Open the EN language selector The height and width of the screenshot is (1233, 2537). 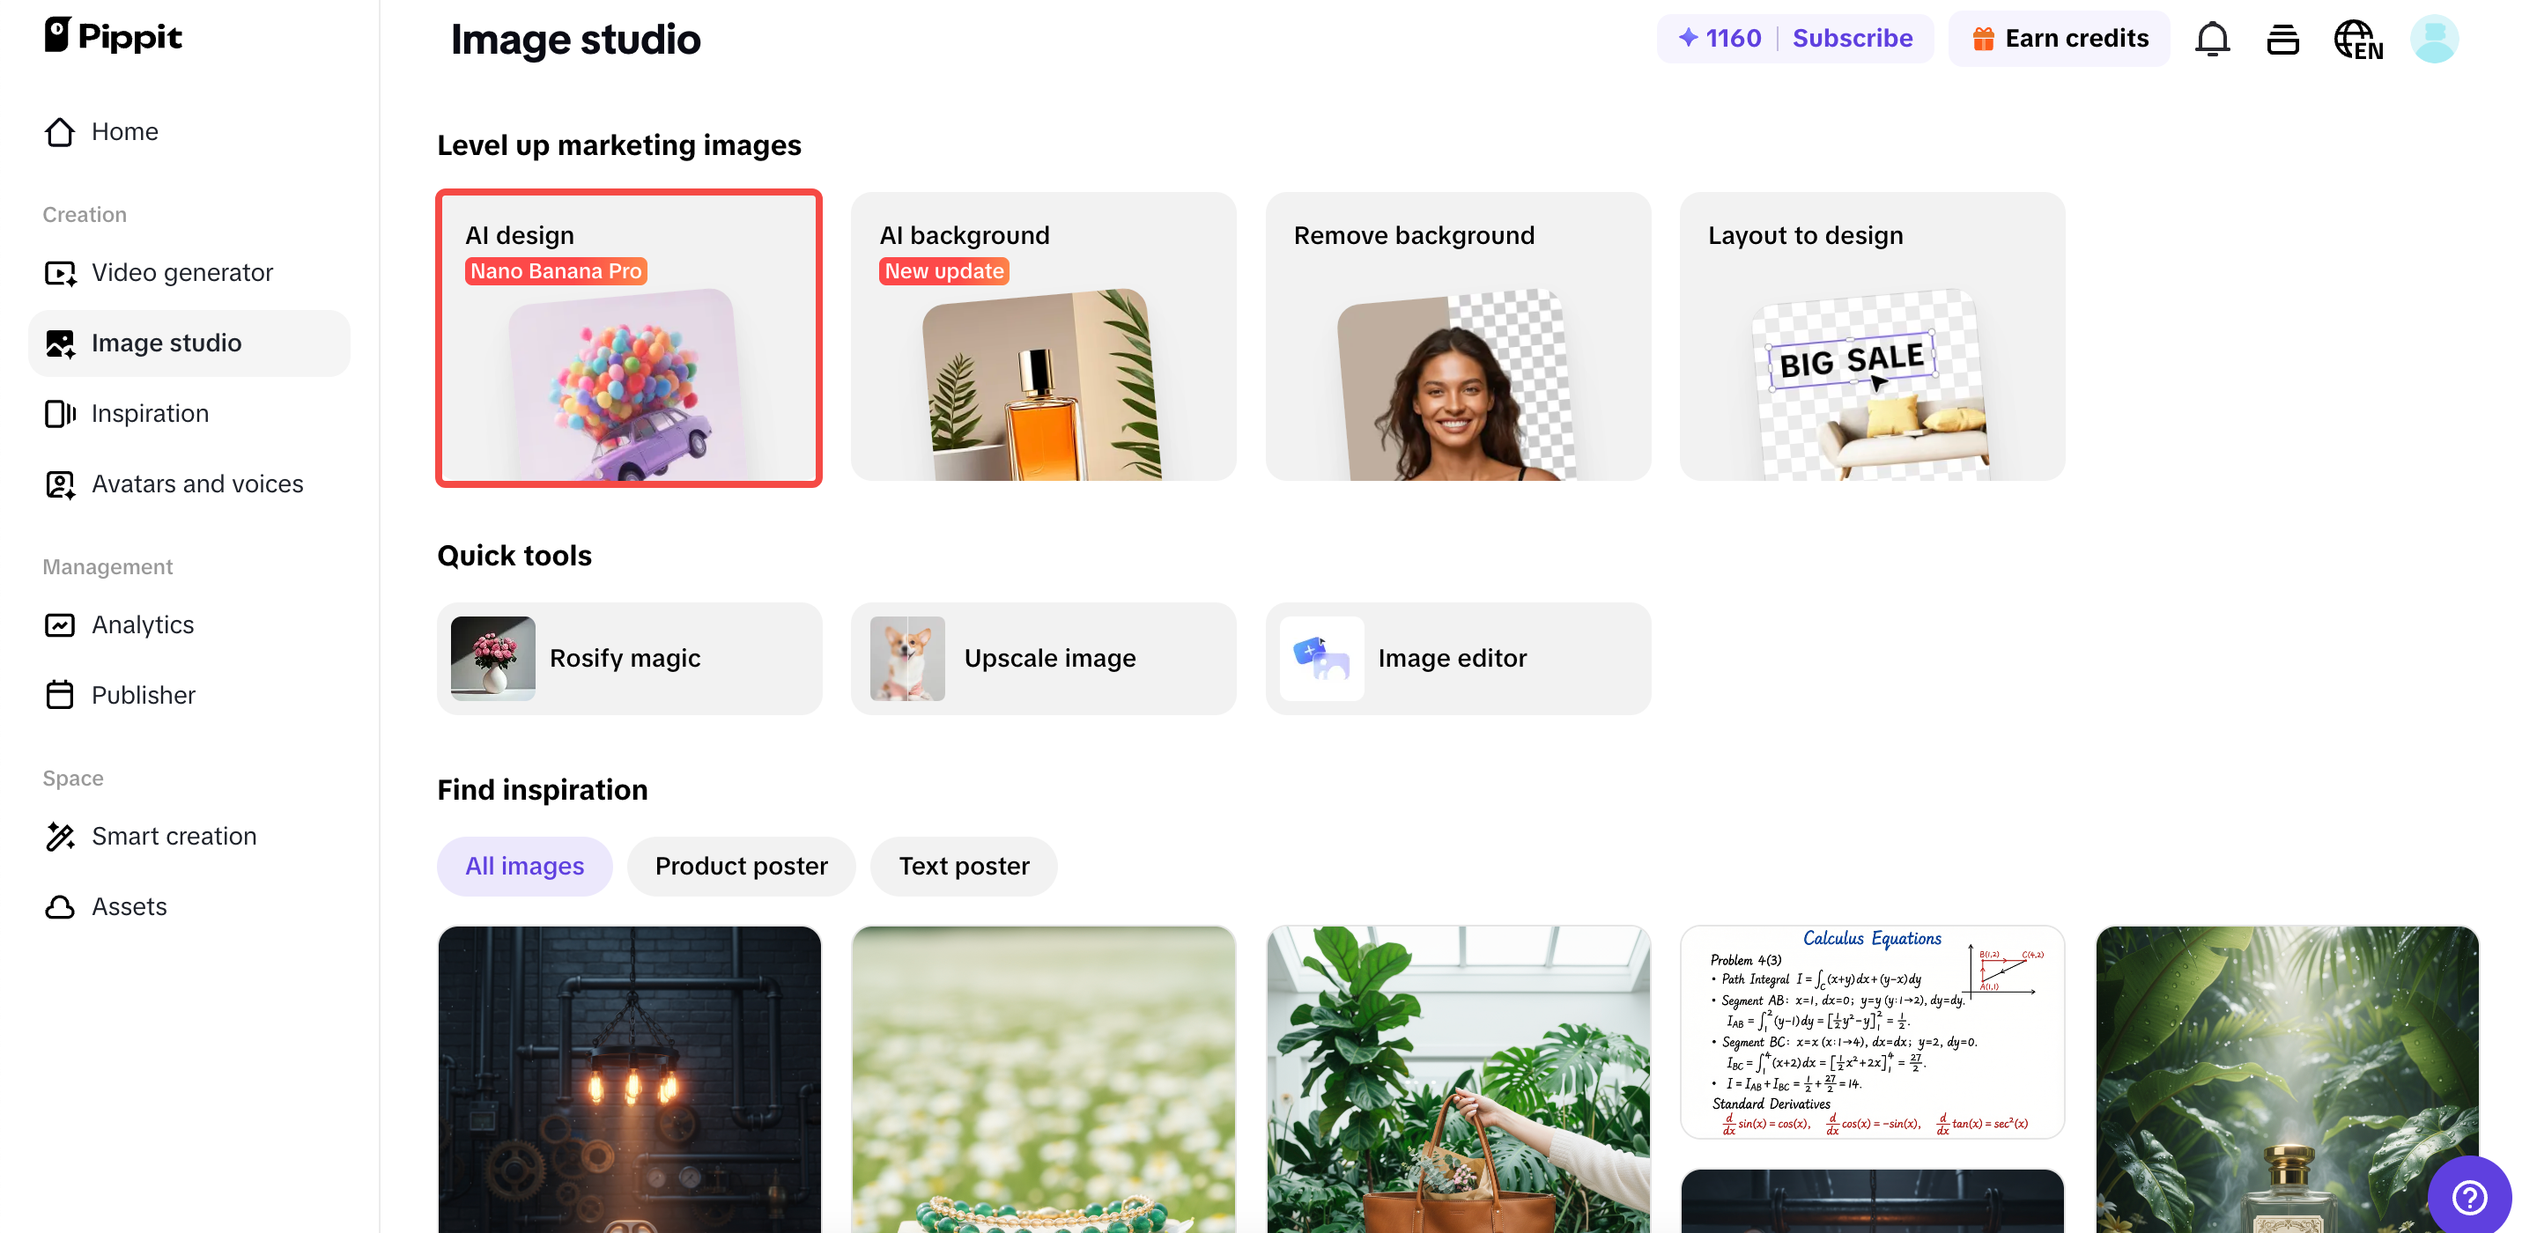pos(2358,40)
